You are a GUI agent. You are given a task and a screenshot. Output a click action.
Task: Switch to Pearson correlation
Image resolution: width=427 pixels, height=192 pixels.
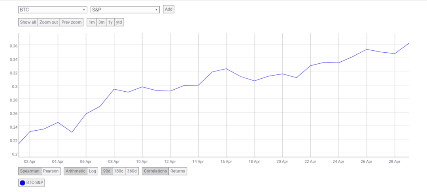point(51,171)
